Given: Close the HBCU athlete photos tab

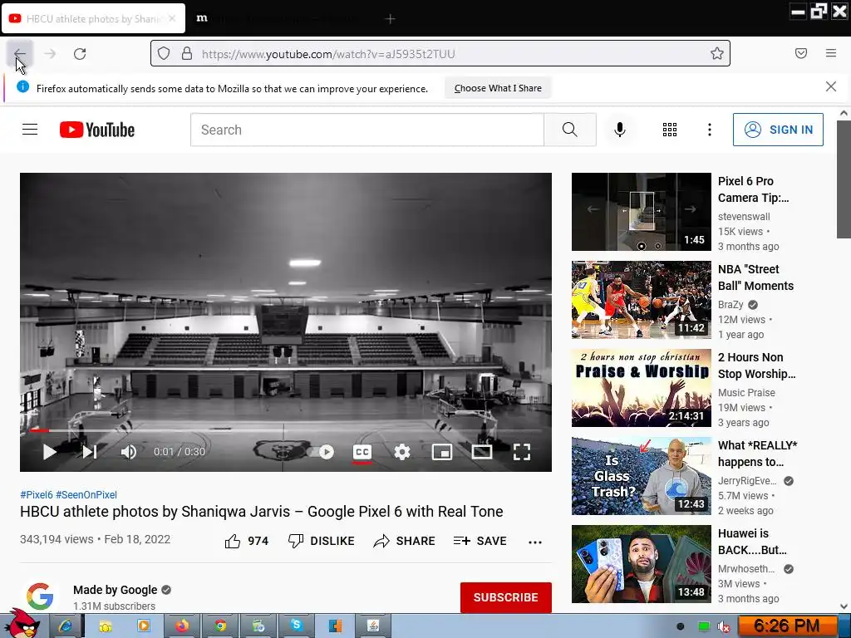Looking at the screenshot, I should (172, 18).
